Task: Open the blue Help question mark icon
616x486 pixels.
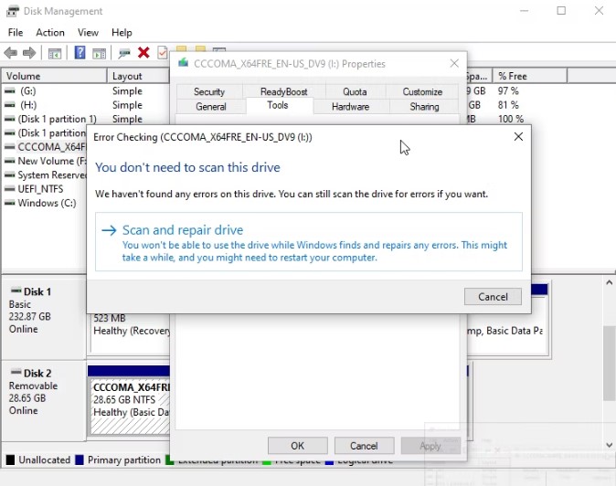Action: click(x=80, y=53)
